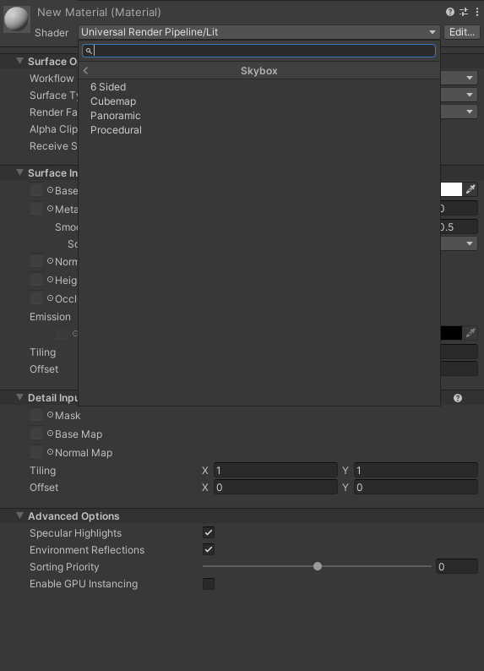Open object picker circle for Occlusion map
This screenshot has height=671, width=484.
coord(50,297)
